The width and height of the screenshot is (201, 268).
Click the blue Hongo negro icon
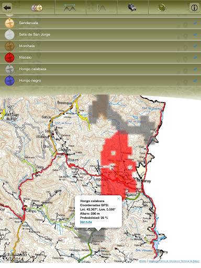(9, 81)
